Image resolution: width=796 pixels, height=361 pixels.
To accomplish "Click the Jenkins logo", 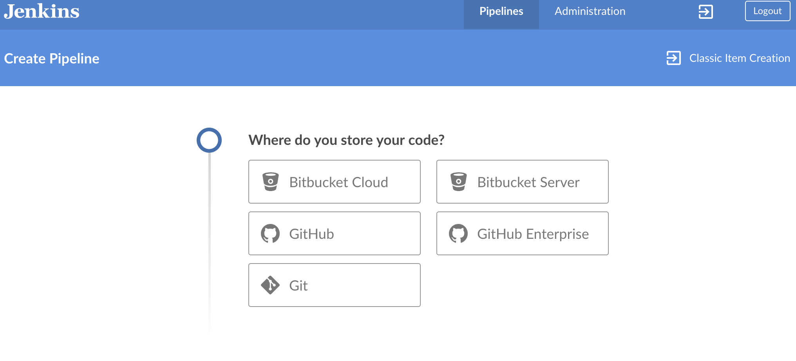I will pos(42,12).
